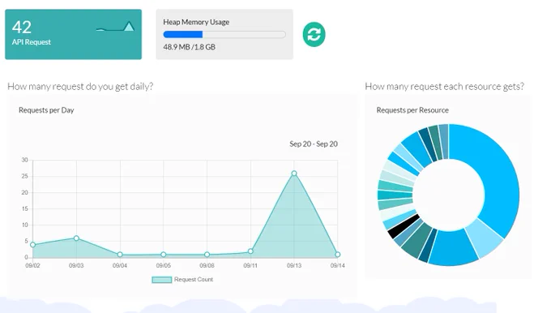Click the Heap Memory Usage label
This screenshot has height=313, width=551.
[x=196, y=22]
